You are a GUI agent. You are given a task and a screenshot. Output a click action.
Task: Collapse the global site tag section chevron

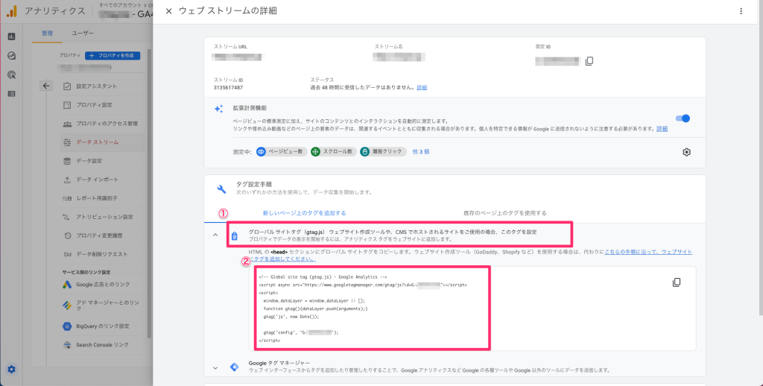click(x=215, y=235)
